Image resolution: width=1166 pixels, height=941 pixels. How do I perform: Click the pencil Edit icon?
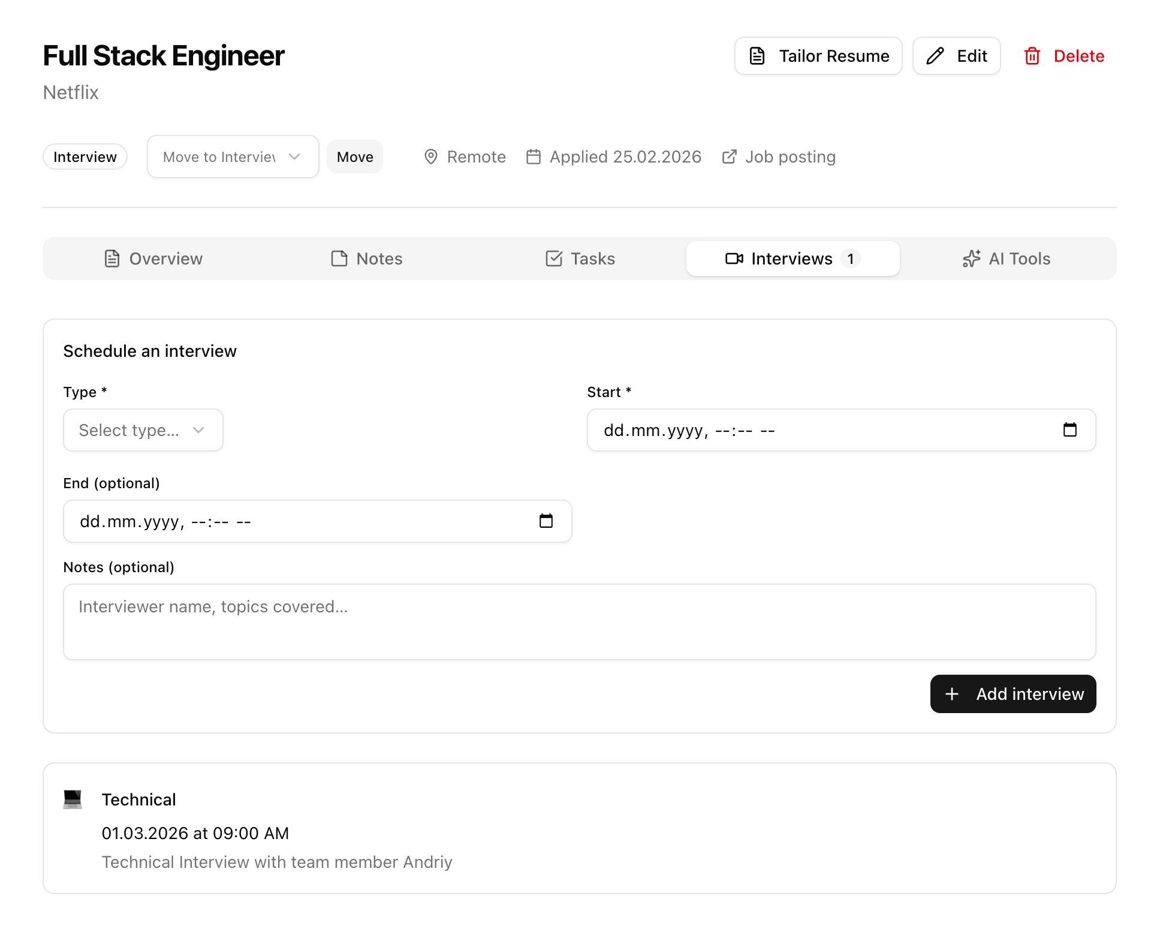click(935, 56)
